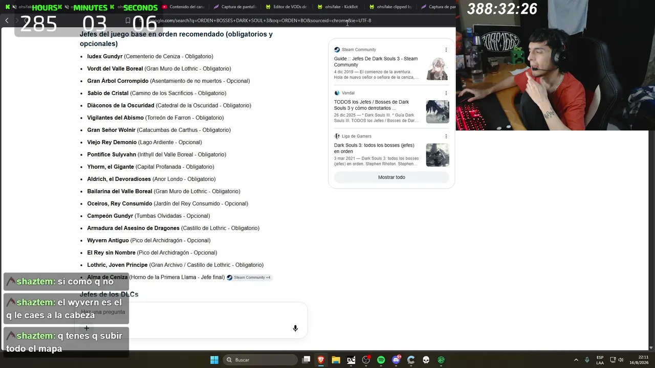The width and height of the screenshot is (655, 368).
Task: Open options for the Liga de Gamers result
Action: [x=446, y=136]
